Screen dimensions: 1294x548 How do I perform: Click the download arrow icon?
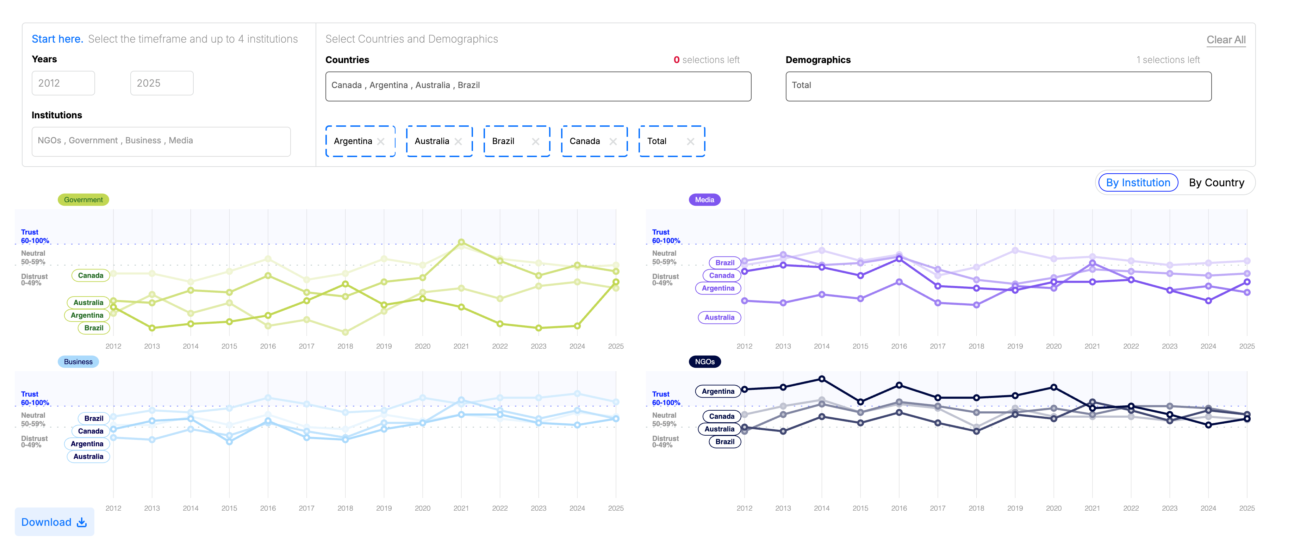82,522
